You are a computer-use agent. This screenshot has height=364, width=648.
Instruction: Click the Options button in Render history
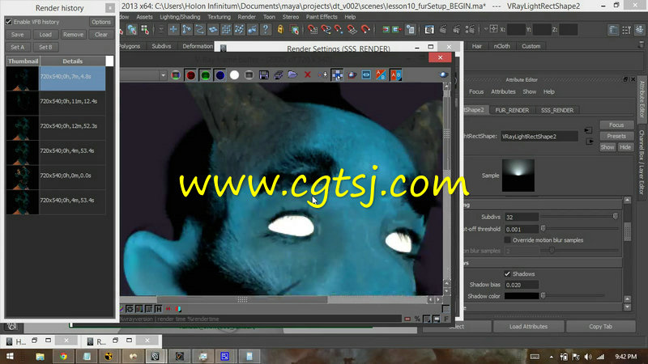click(101, 22)
